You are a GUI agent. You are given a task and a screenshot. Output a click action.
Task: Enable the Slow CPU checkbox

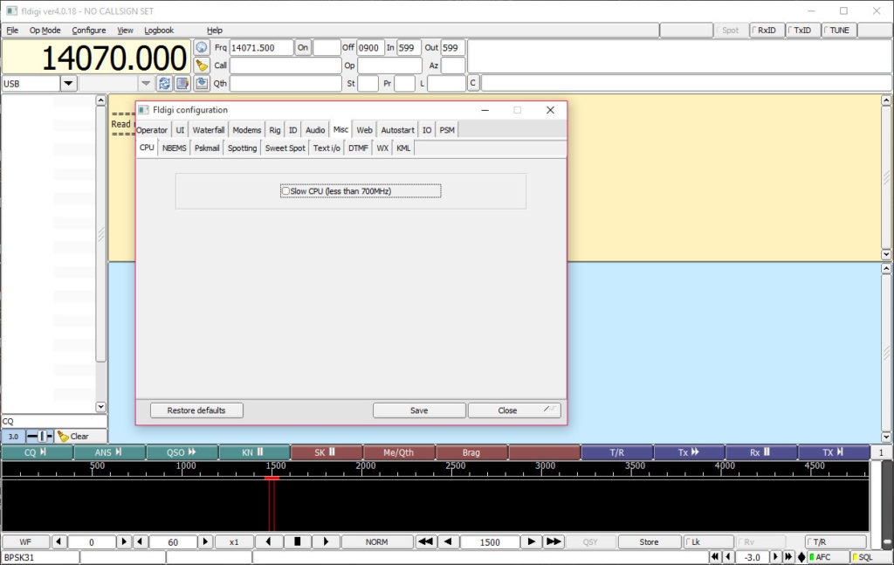coord(285,191)
